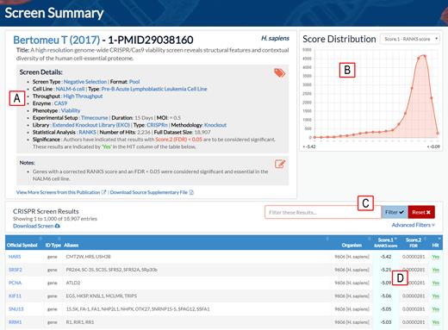
Task: Click the RANKS statistical analysis link
Action: [87, 132]
